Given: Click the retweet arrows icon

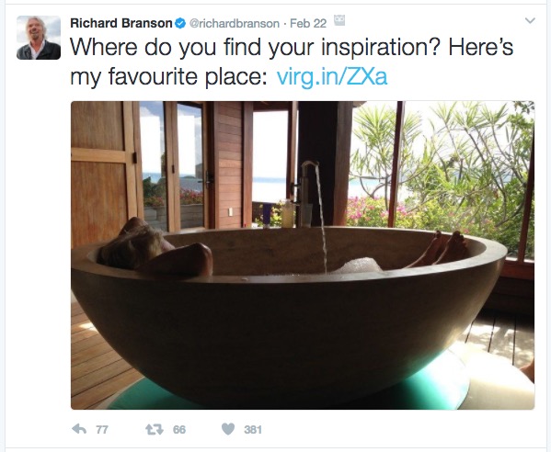Looking at the screenshot, I should click(155, 429).
